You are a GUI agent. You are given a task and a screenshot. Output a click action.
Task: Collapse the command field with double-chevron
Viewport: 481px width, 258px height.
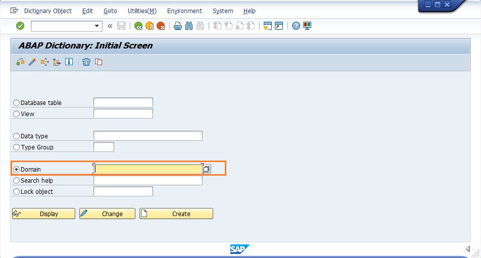pos(110,26)
